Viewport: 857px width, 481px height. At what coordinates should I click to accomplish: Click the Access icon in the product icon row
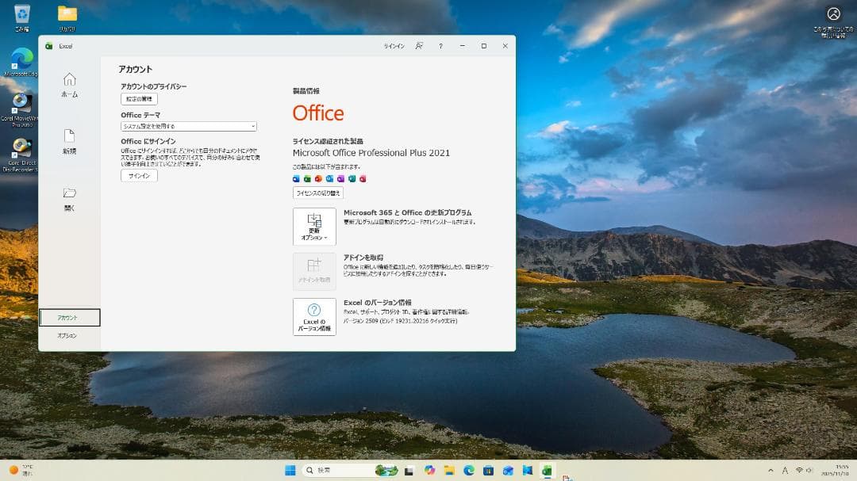pos(363,179)
